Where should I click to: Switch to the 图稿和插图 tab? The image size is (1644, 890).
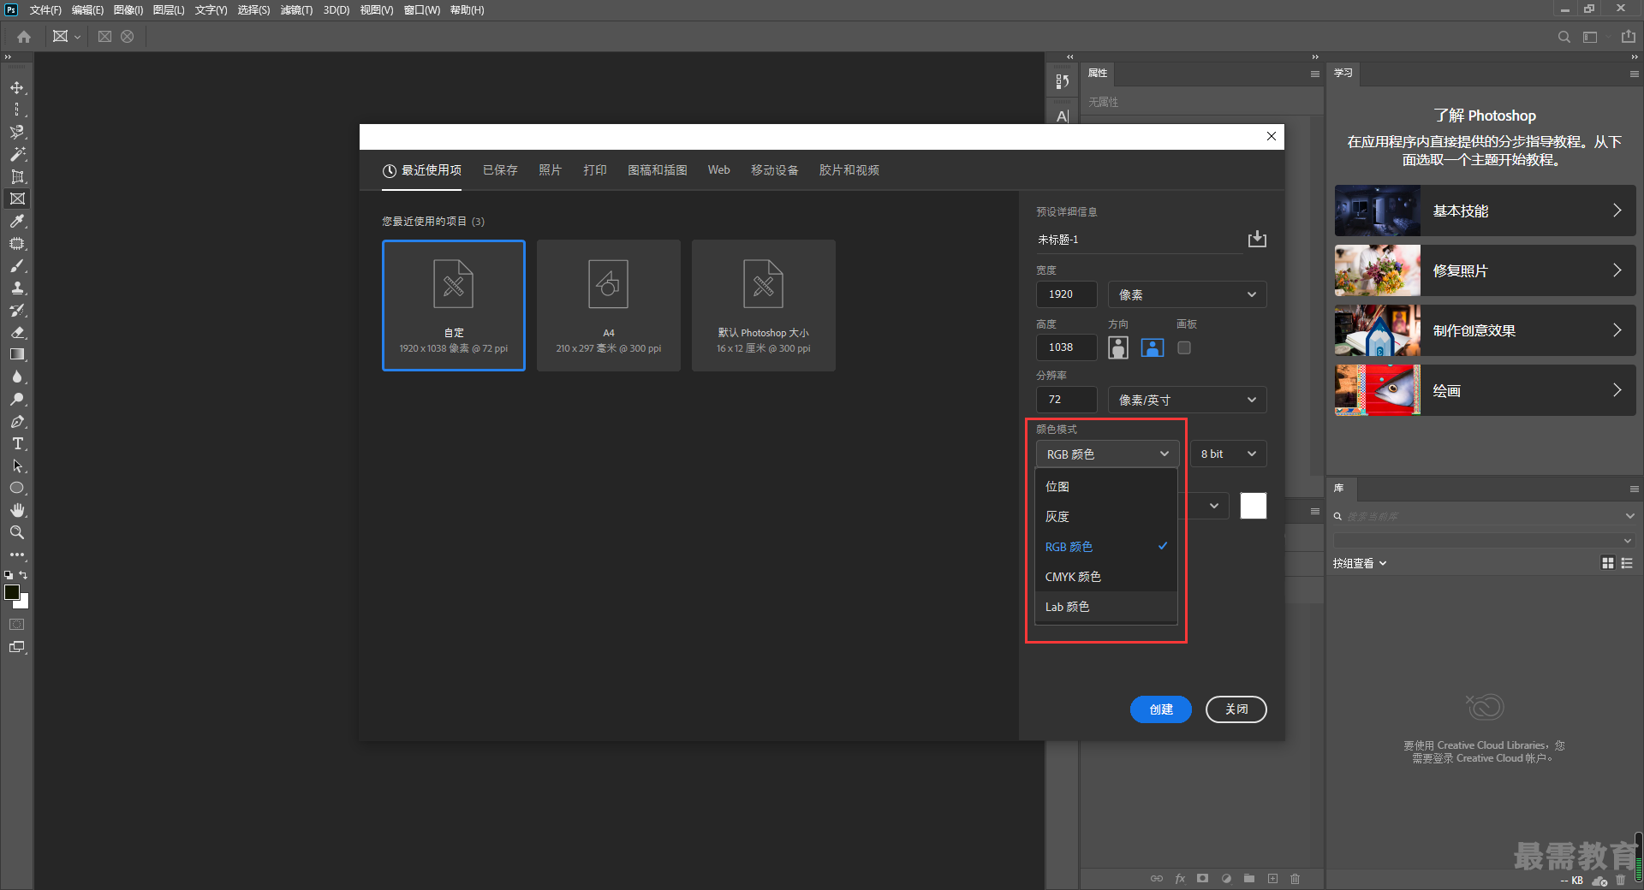(658, 170)
